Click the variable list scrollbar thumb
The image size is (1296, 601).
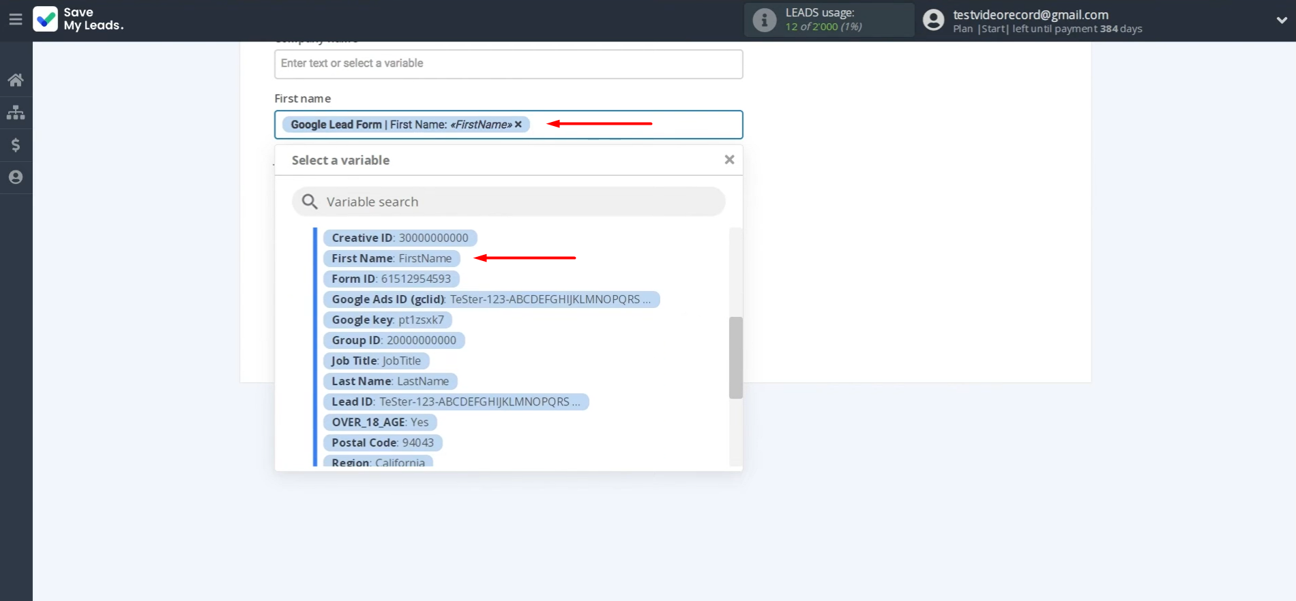click(x=735, y=358)
